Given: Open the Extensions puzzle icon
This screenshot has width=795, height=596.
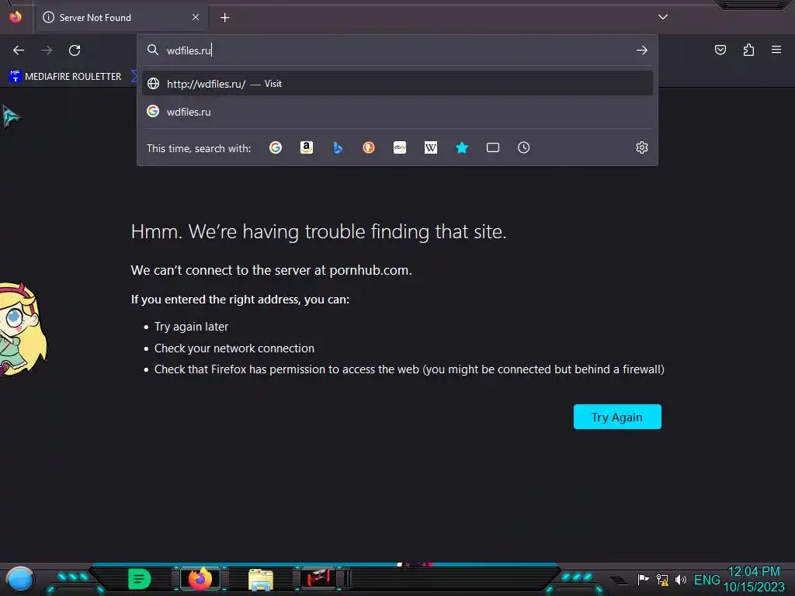Looking at the screenshot, I should (748, 50).
